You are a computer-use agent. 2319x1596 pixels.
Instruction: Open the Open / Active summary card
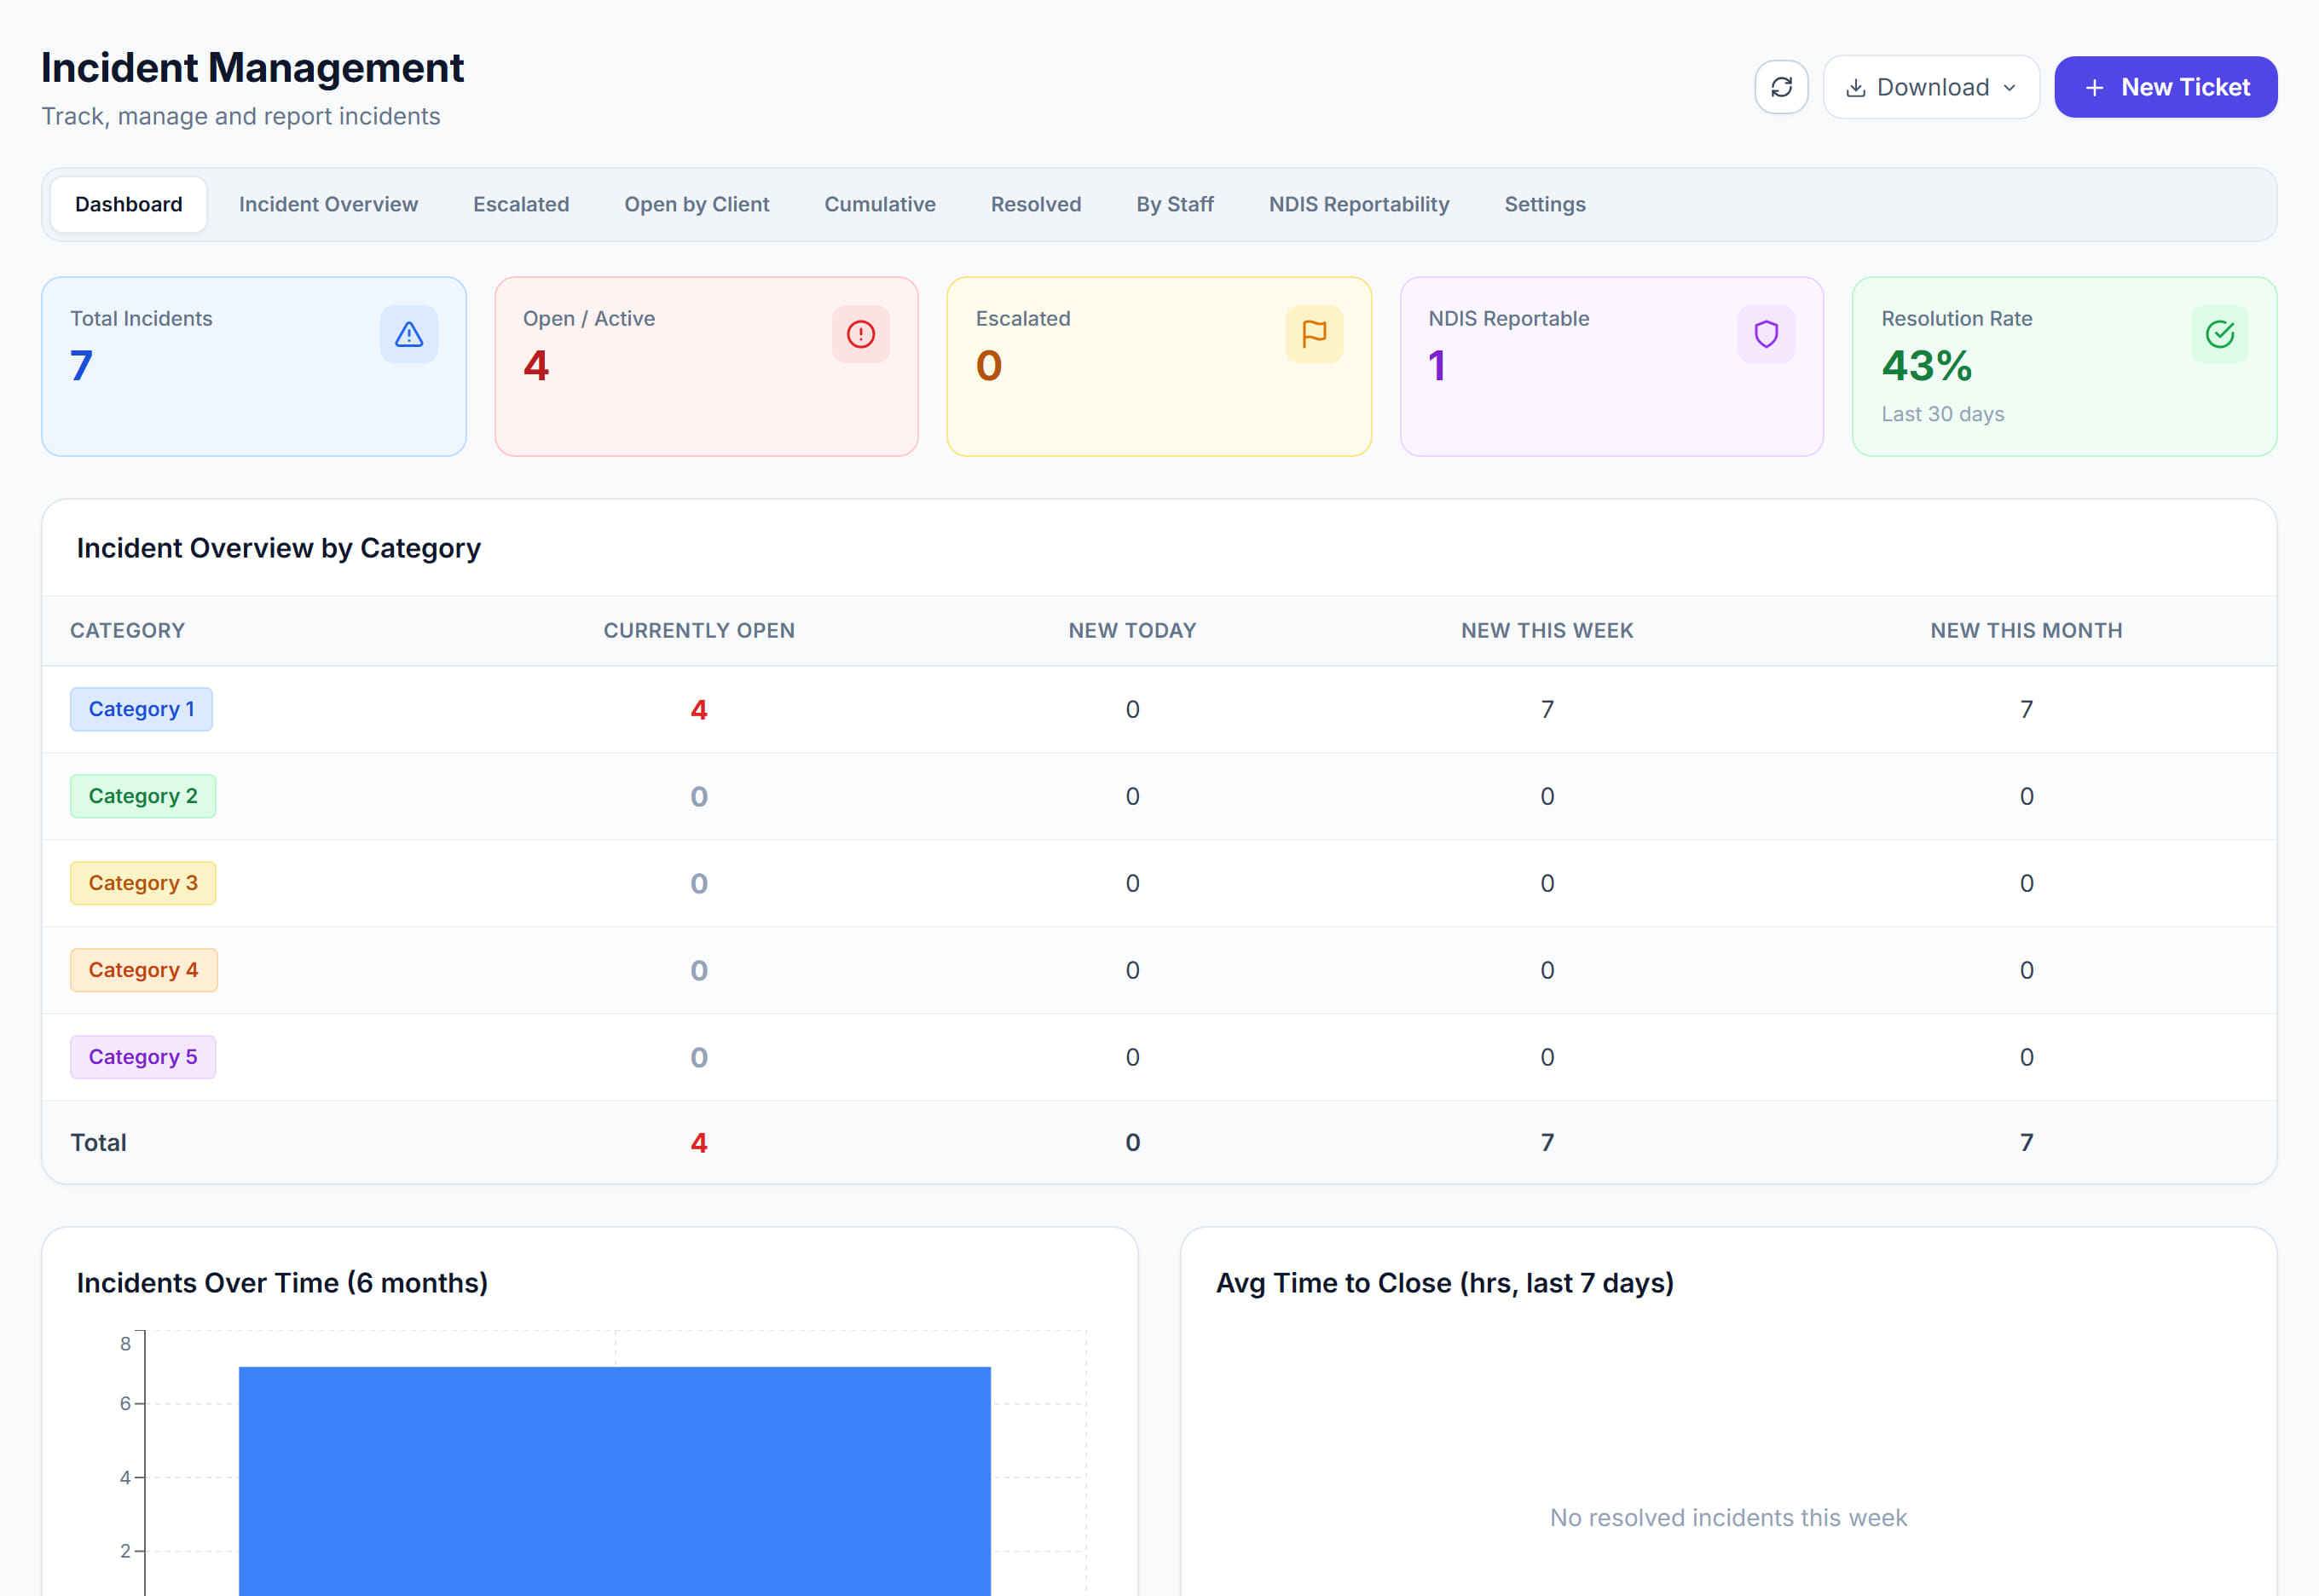pos(706,367)
